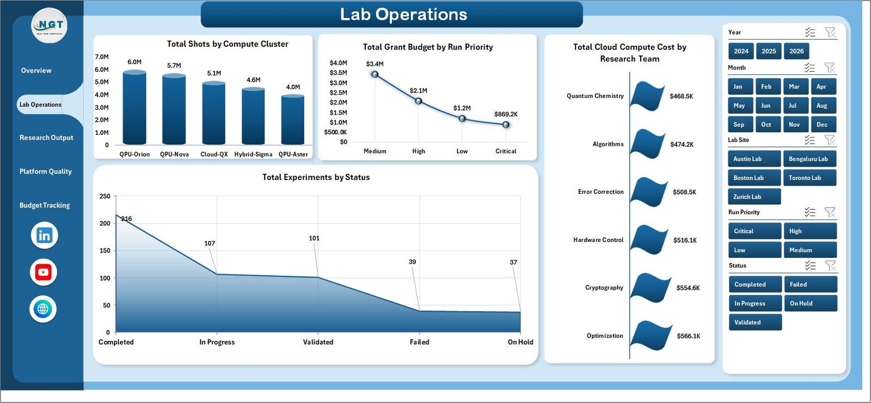Open Platform Quality page
This screenshot has height=403, width=871.
point(46,171)
